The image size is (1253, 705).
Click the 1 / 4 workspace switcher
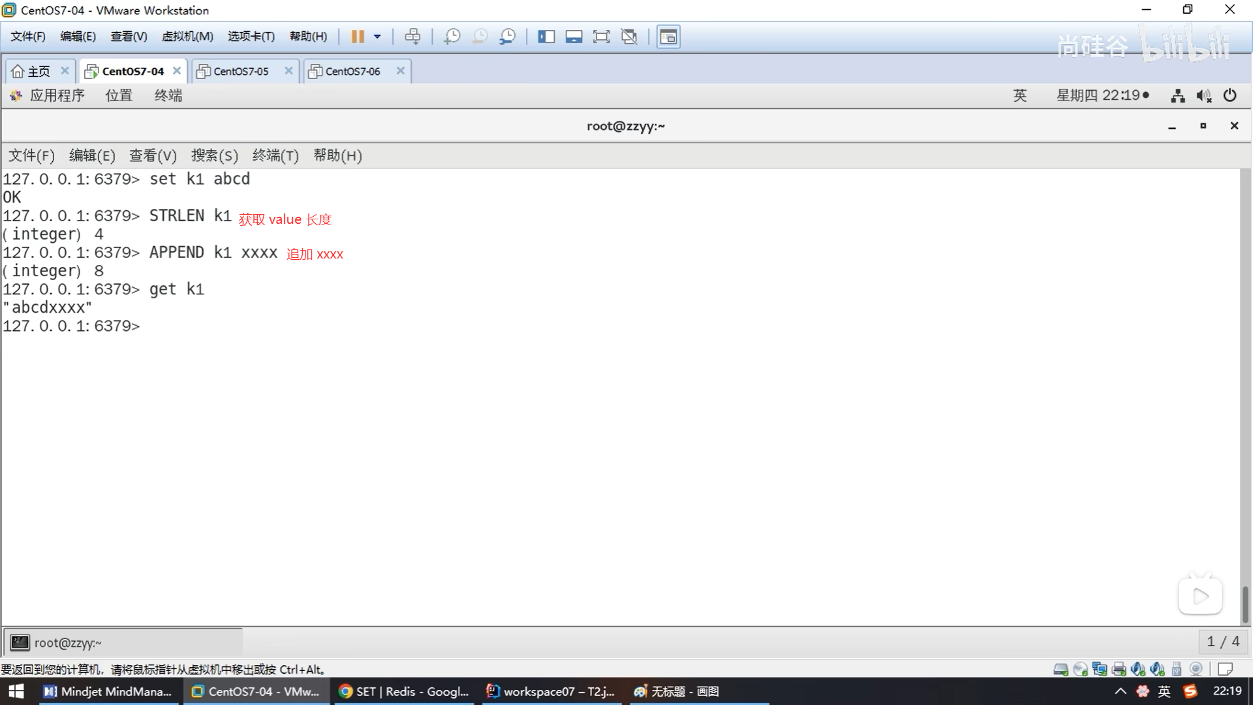(1223, 642)
